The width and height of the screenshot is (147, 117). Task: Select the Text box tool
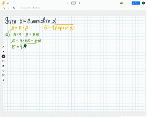[3, 75]
